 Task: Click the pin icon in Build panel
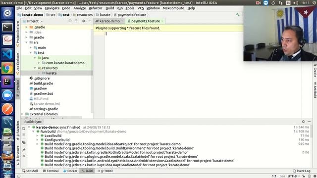[24, 150]
